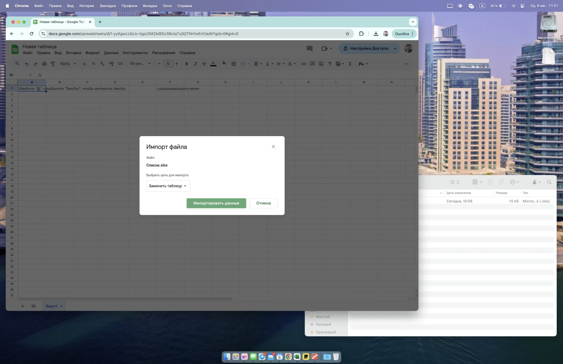The image size is (563, 364).
Task: Expand the Лист1 sheet tab menu
Action: 61,306
